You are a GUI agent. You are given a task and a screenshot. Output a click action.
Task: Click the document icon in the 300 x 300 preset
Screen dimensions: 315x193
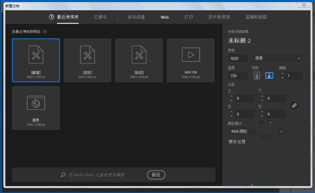(x=87, y=55)
